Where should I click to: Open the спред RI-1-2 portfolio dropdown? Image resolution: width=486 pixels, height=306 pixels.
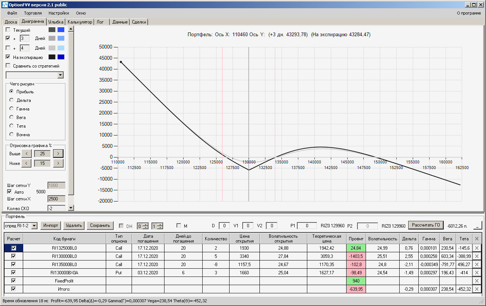[x=34, y=226]
